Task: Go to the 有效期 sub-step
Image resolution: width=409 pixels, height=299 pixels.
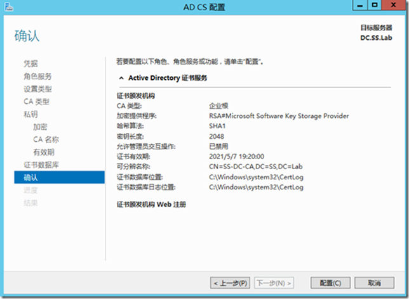Action: tap(44, 152)
